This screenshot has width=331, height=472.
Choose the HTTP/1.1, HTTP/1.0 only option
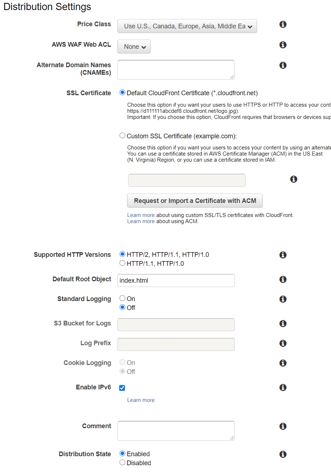122,263
